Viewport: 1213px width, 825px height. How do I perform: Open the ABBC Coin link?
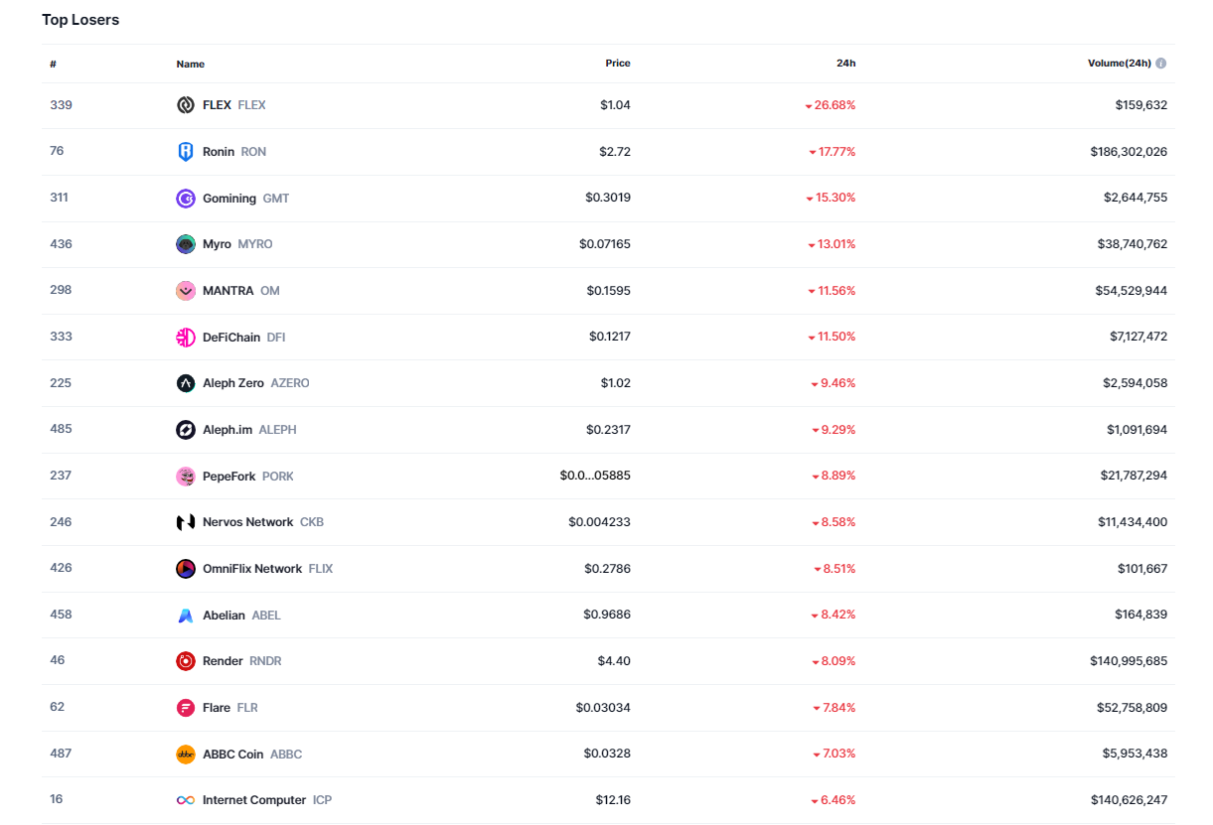coord(233,755)
